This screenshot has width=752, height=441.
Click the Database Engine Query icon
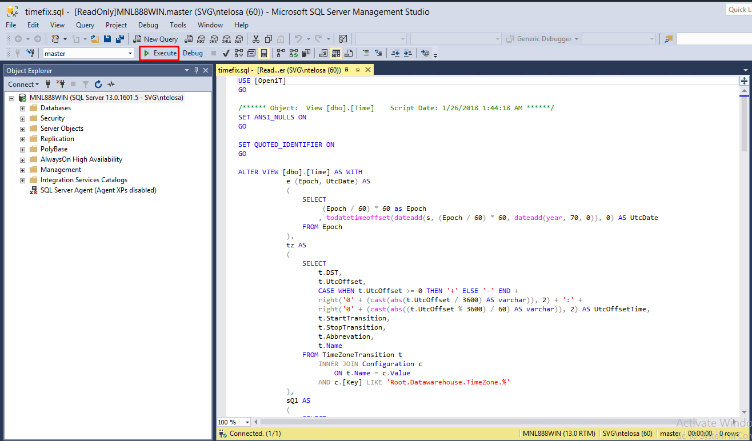pos(188,39)
